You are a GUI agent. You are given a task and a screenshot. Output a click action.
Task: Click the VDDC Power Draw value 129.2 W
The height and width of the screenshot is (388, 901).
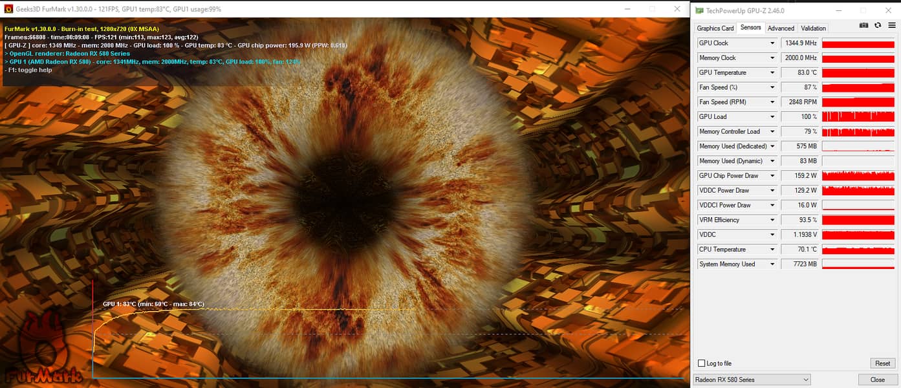800,191
